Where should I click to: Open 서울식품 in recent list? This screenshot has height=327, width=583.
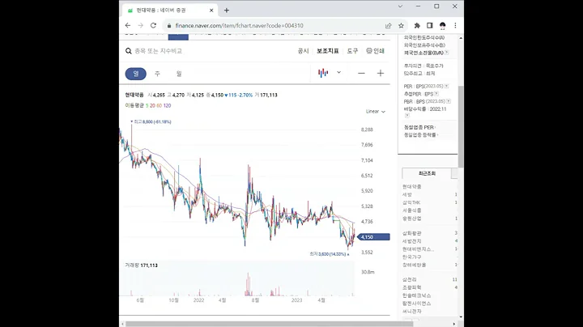click(412, 210)
